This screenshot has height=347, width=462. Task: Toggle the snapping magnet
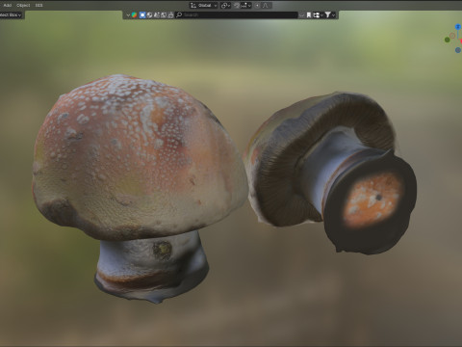pyautogui.click(x=237, y=5)
